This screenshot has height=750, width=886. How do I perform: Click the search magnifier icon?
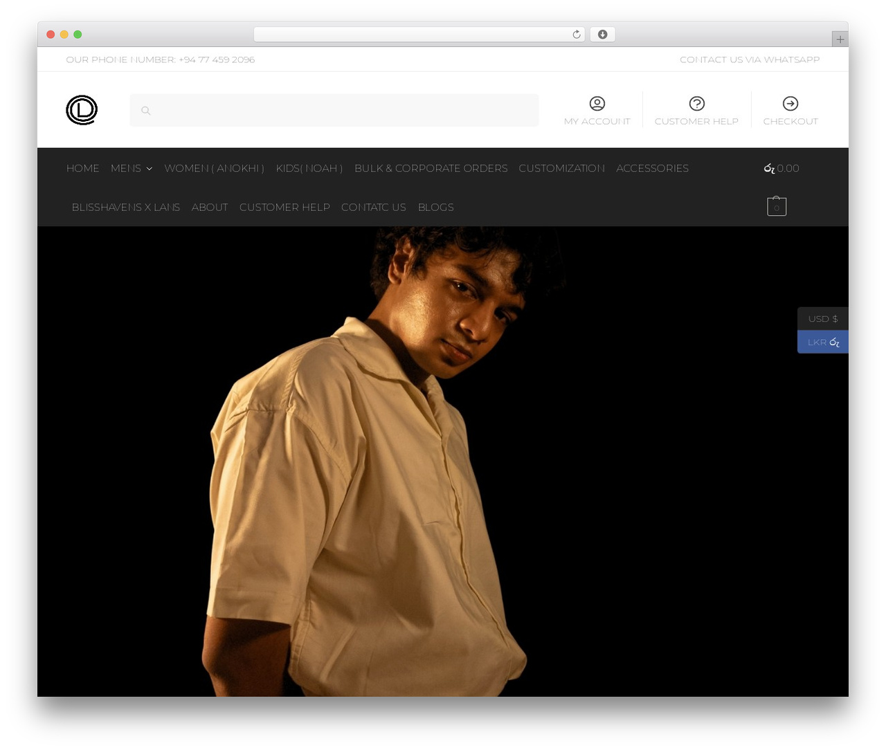coord(146,111)
